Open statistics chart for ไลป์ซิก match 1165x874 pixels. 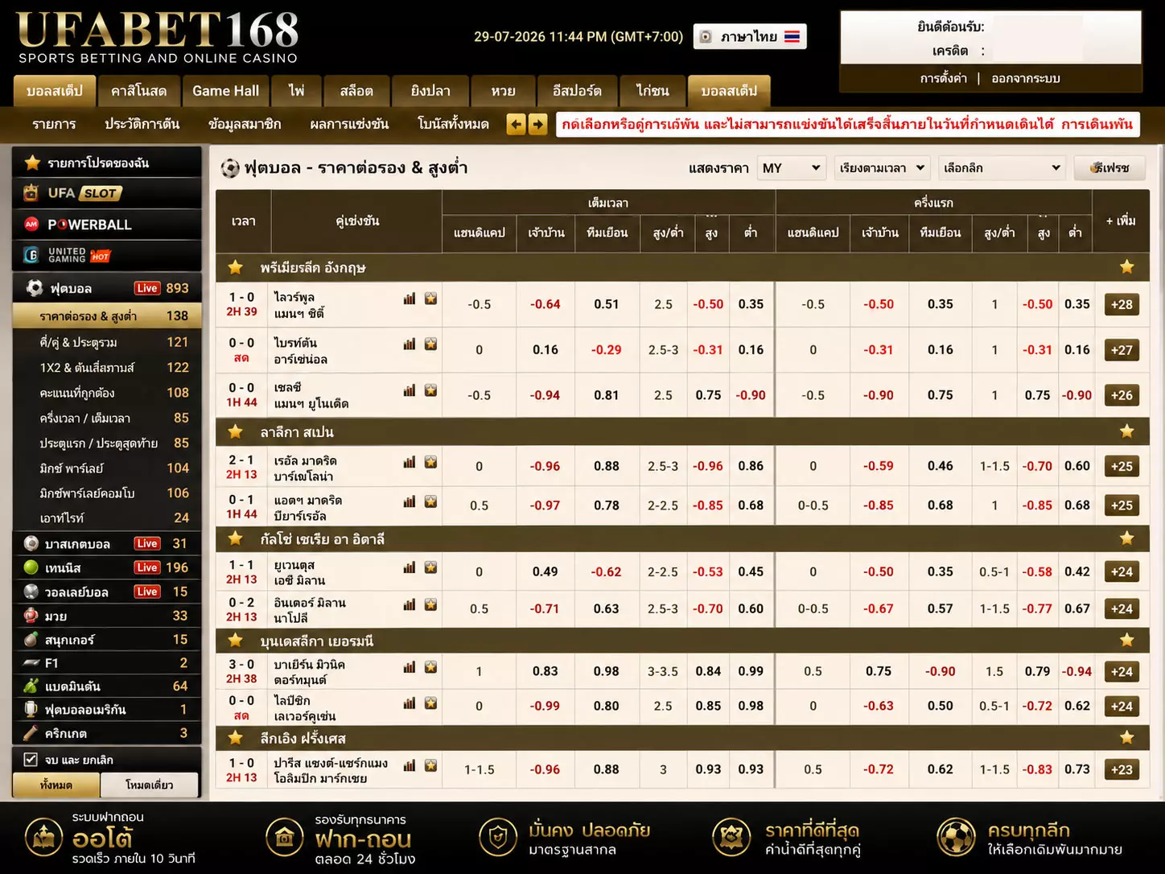coord(410,703)
